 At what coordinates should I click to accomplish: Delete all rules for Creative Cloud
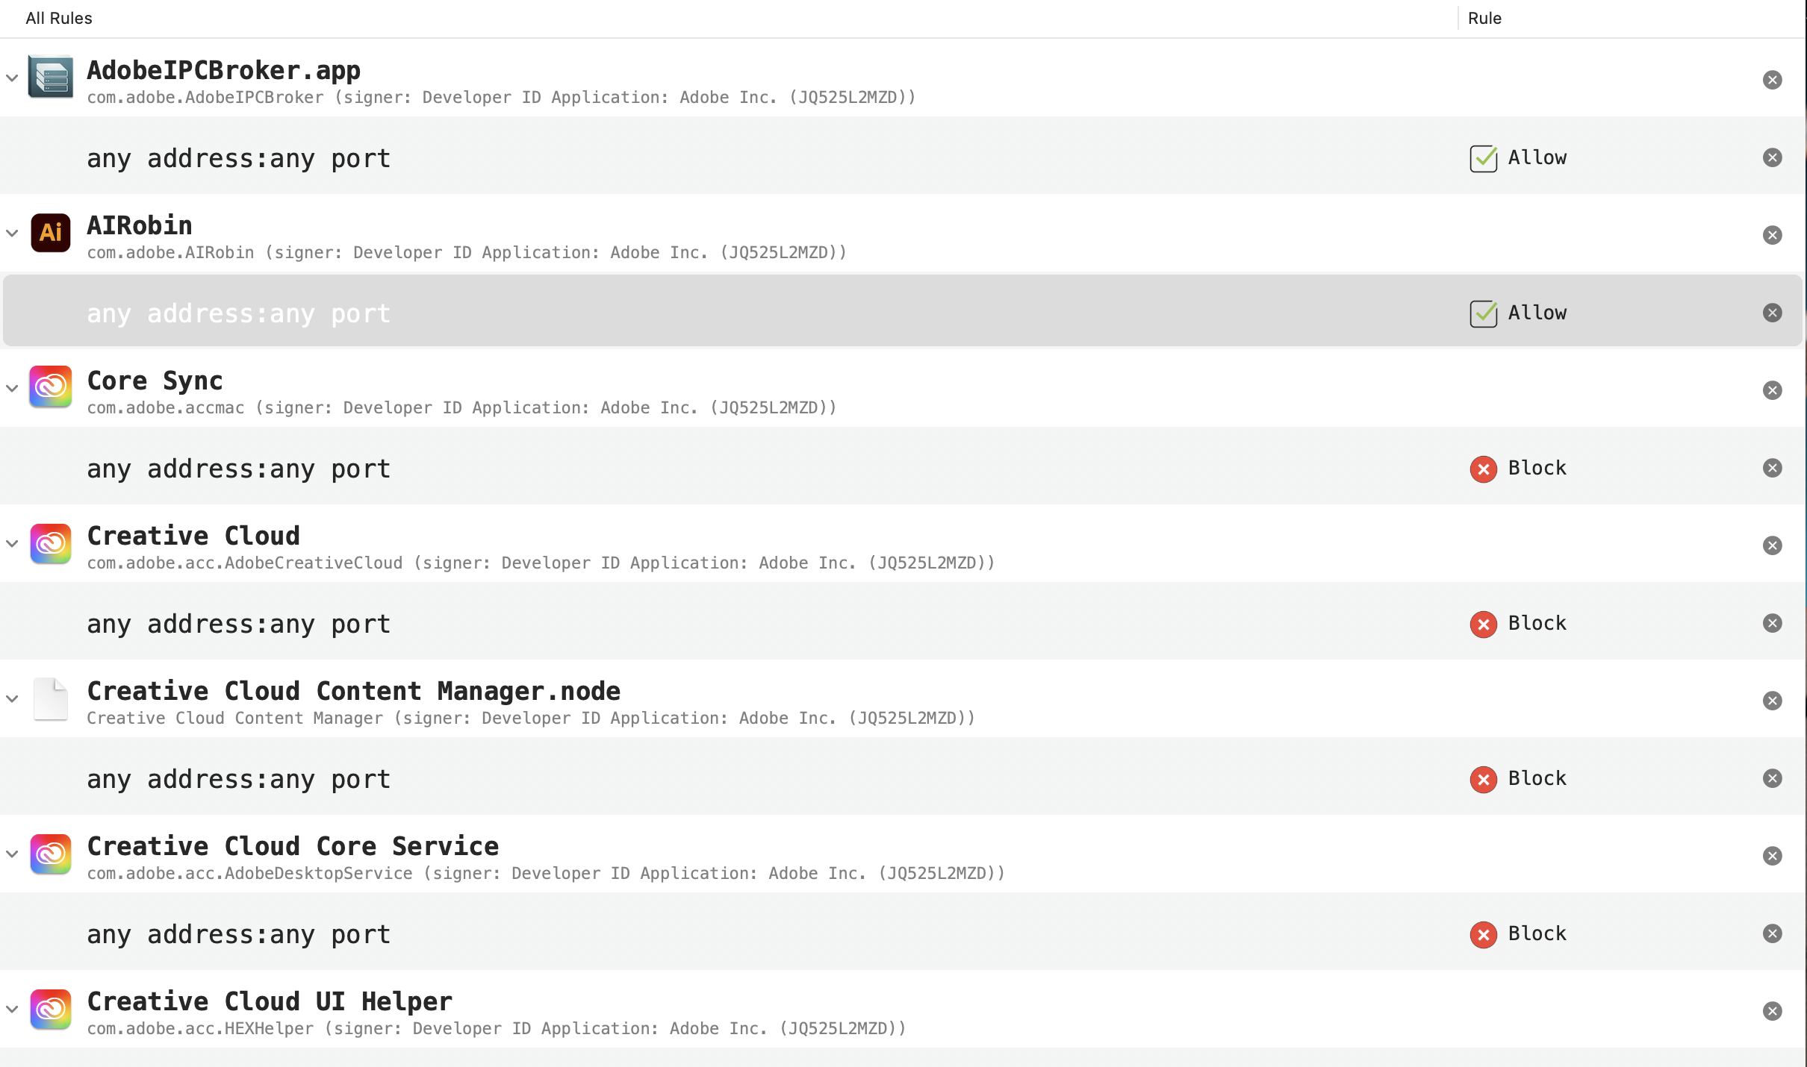click(1772, 545)
